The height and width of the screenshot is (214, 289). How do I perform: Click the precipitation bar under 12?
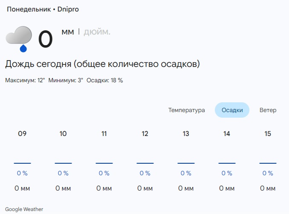(145, 163)
